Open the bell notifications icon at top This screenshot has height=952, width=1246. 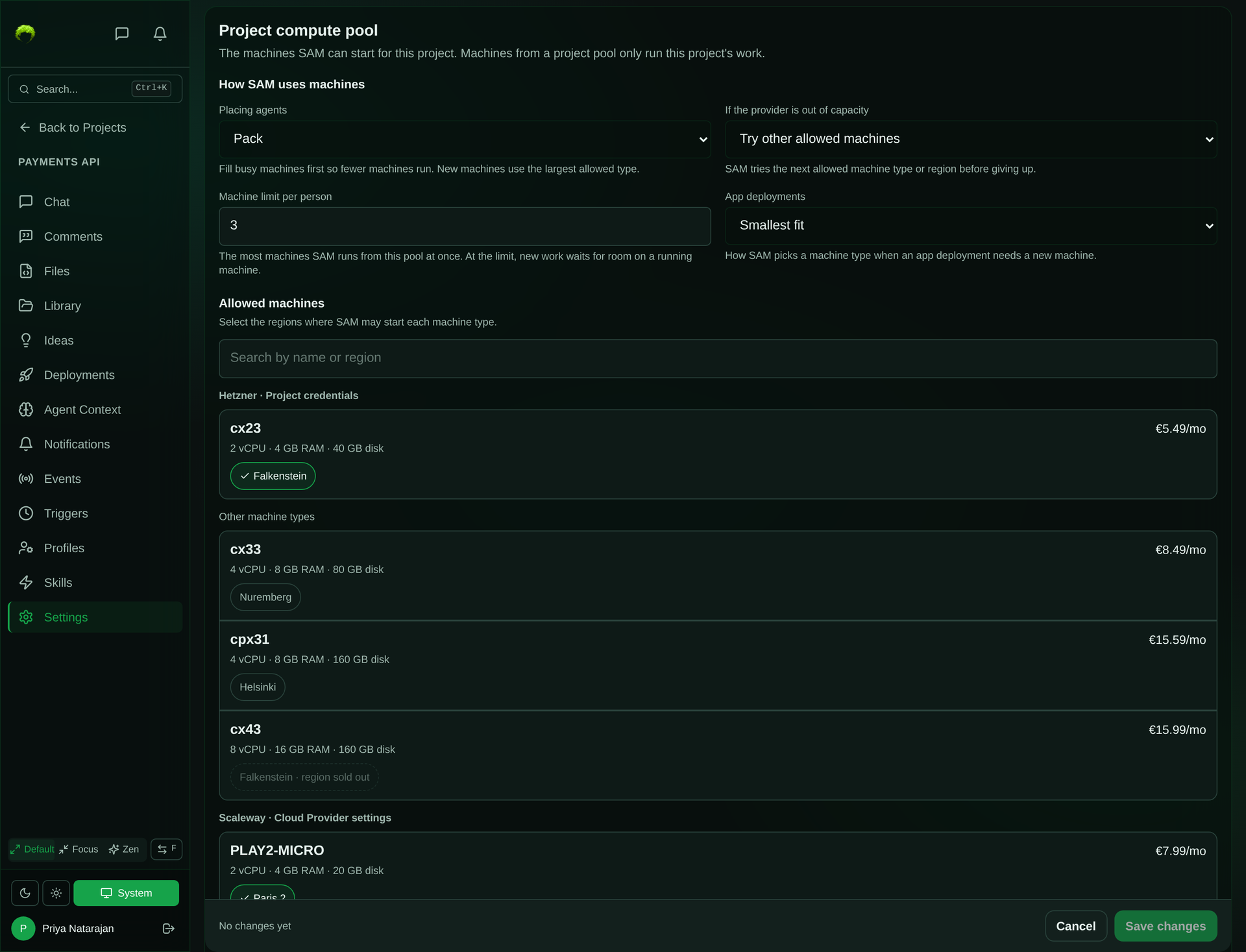pos(160,34)
